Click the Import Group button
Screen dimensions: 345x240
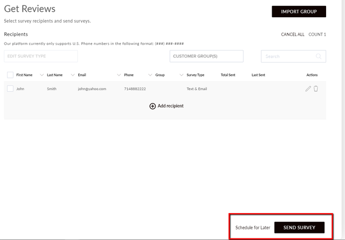pyautogui.click(x=299, y=11)
